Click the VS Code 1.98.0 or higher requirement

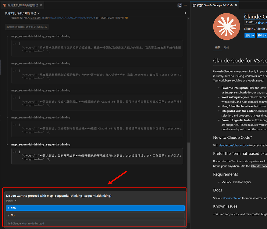click(236, 182)
